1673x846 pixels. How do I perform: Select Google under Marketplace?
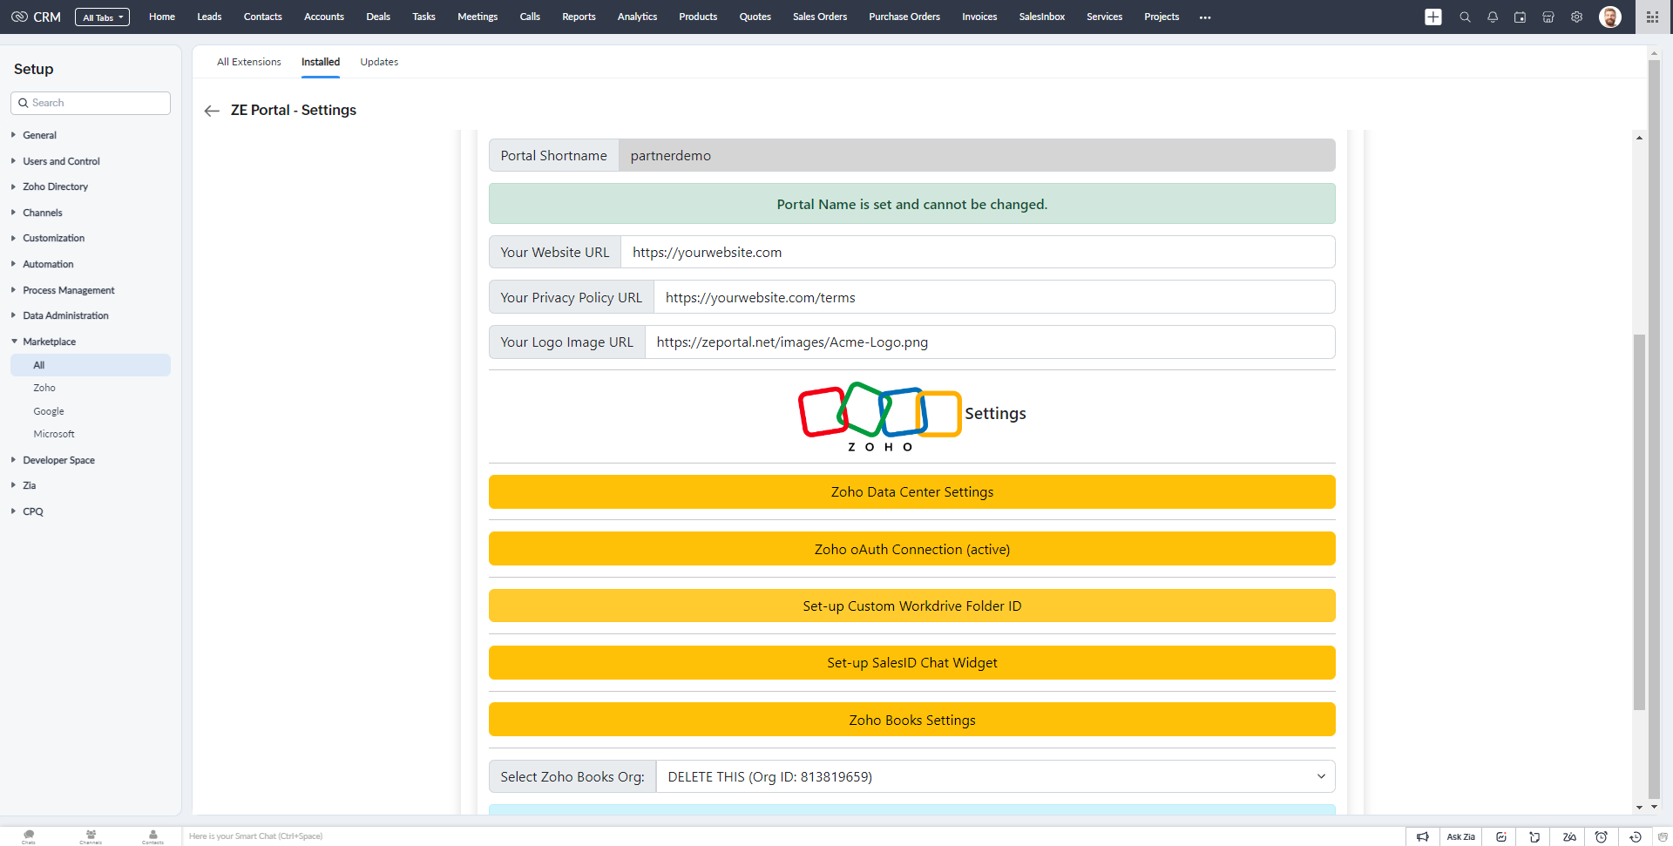[49, 411]
